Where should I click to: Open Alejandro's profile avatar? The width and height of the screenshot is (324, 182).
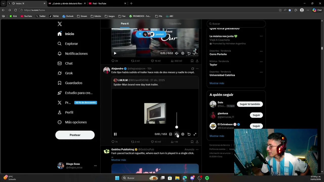pyautogui.click(x=107, y=70)
